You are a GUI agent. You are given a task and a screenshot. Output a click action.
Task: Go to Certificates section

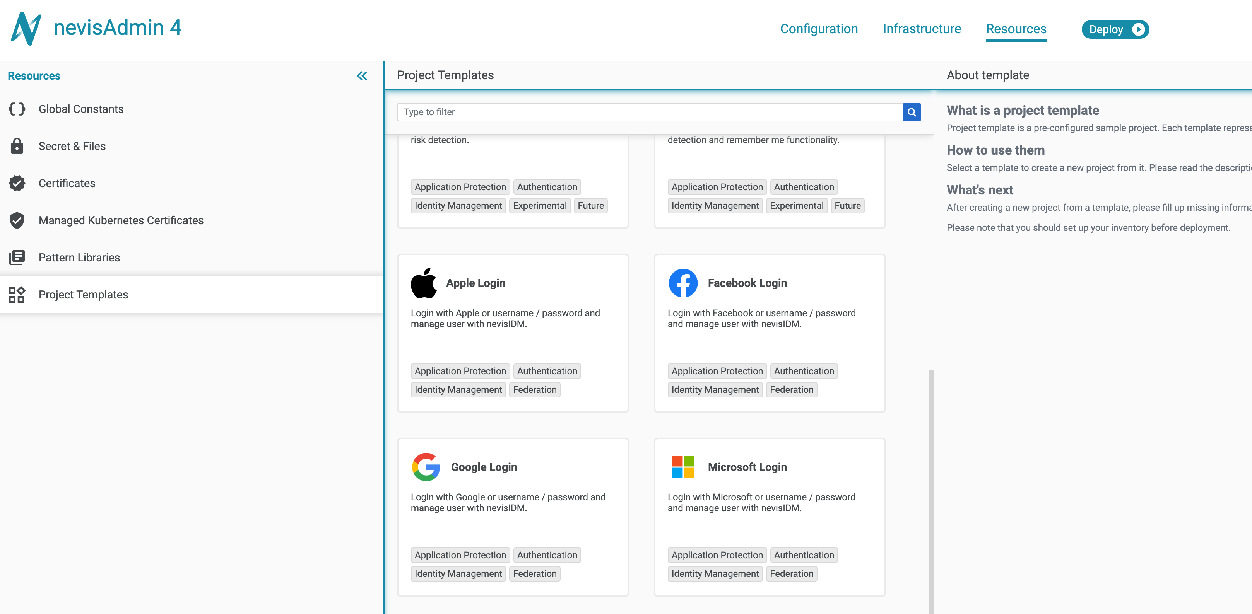pos(192,183)
